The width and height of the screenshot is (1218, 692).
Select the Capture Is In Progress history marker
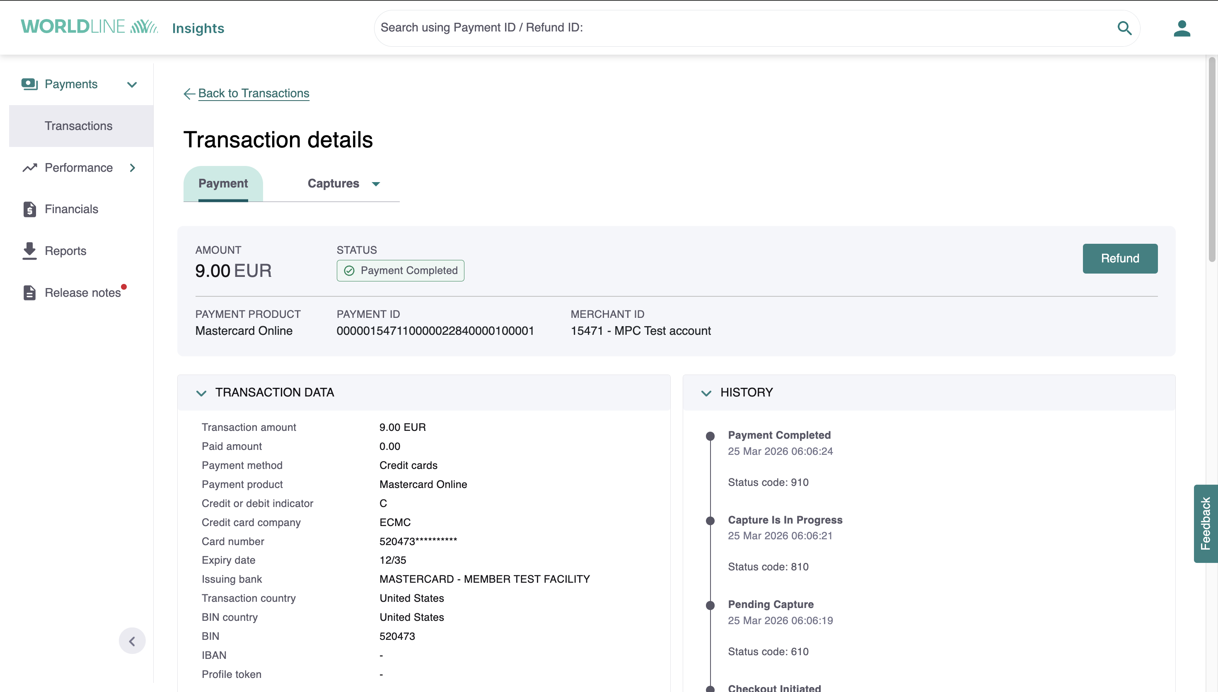(x=710, y=520)
